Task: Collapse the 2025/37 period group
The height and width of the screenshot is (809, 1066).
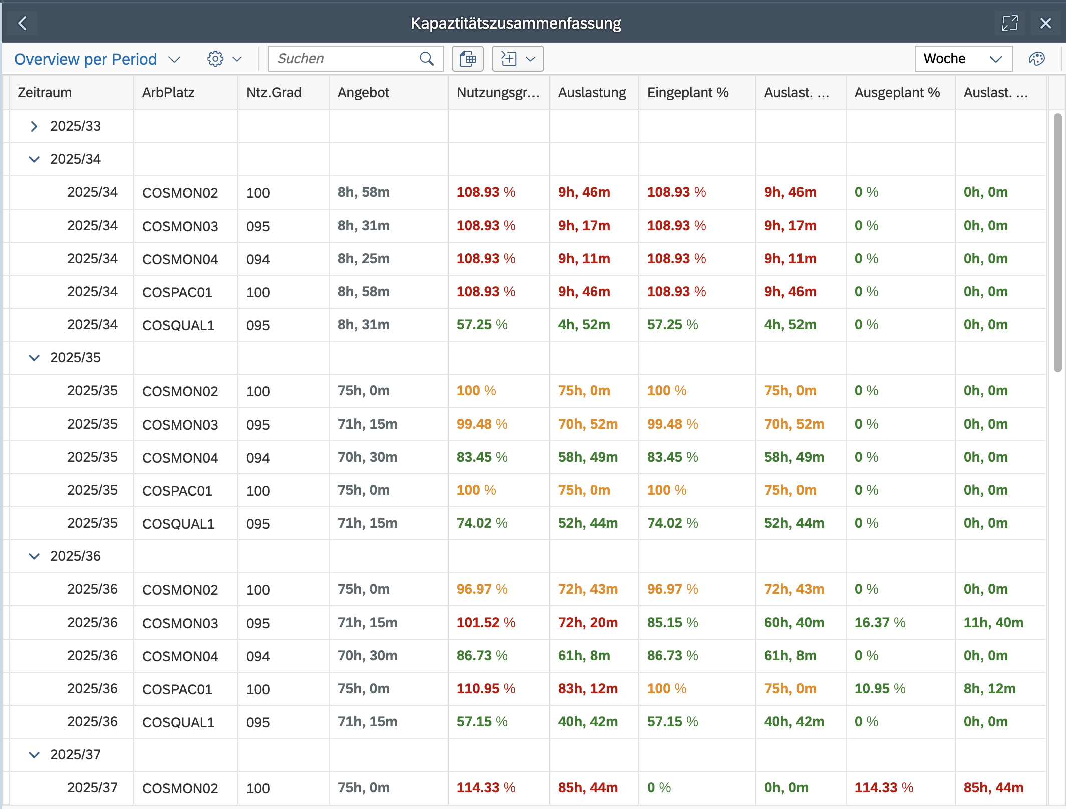Action: point(34,755)
